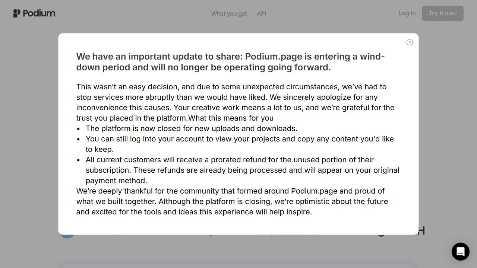Click the Podium wordmark in the header
Image resolution: width=477 pixels, height=268 pixels.
point(39,13)
